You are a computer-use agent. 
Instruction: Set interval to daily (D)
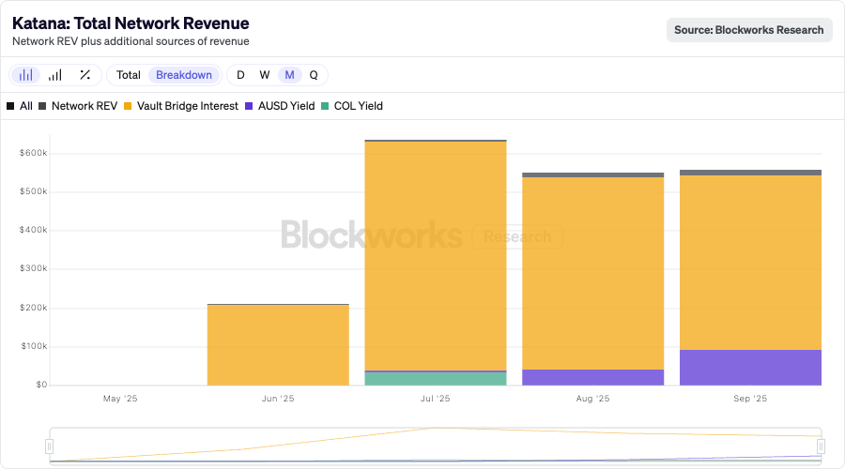pos(240,75)
